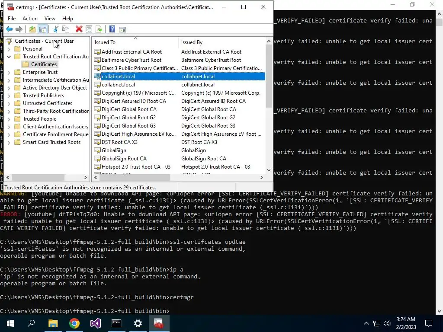Image resolution: width=443 pixels, height=332 pixels.
Task: Click right arrow of list horizontal scrollbar
Action: [262, 177]
